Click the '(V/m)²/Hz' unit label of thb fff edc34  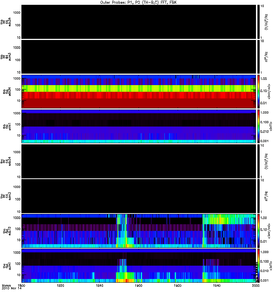[x=266, y=22]
